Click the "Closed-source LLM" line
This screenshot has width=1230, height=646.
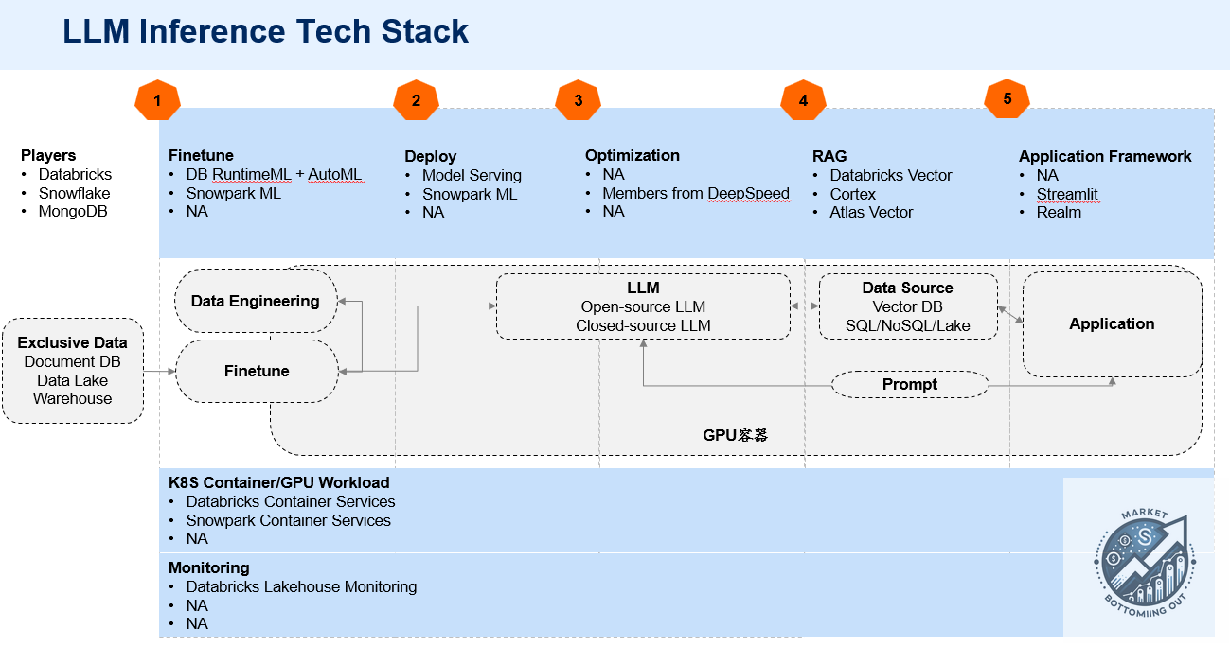coord(643,325)
